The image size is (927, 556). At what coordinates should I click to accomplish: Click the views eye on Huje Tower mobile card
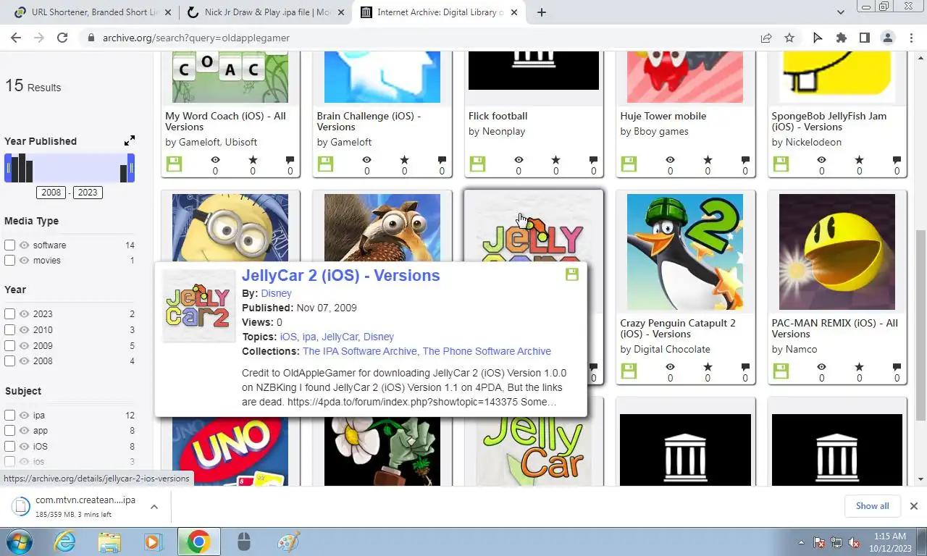click(670, 160)
